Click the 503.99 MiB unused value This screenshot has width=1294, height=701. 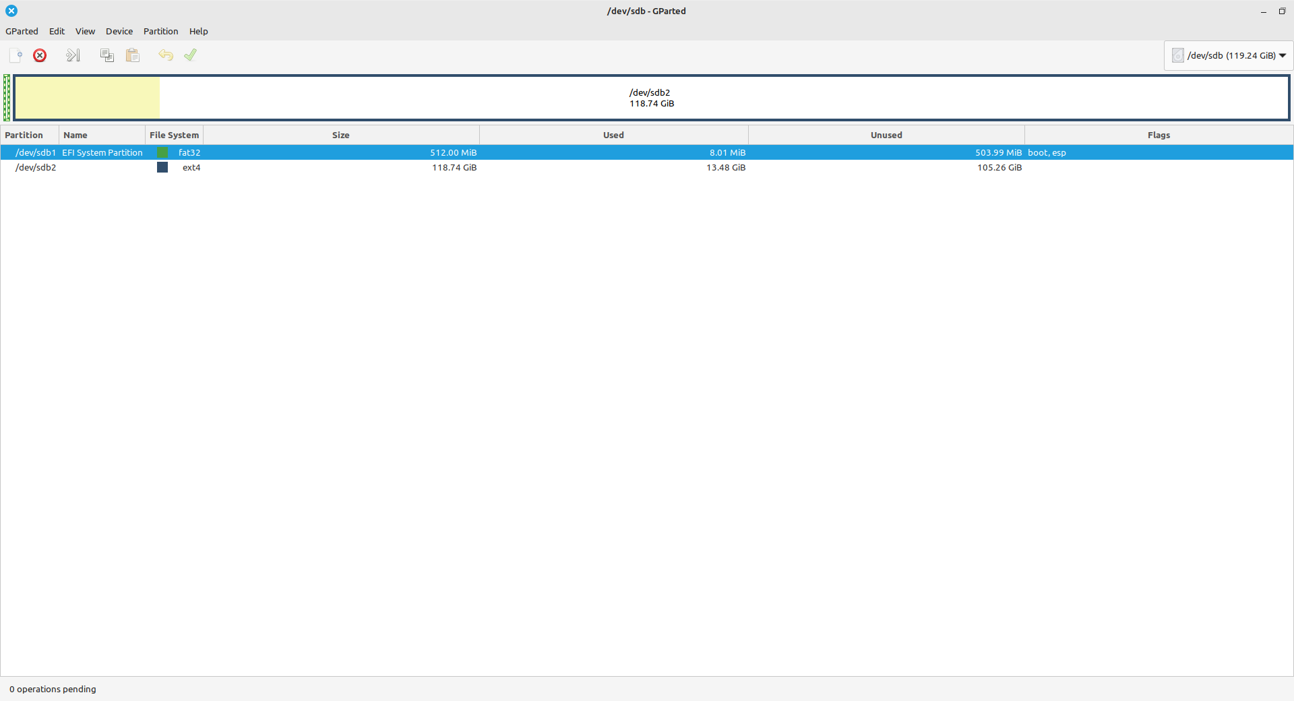[998, 152]
